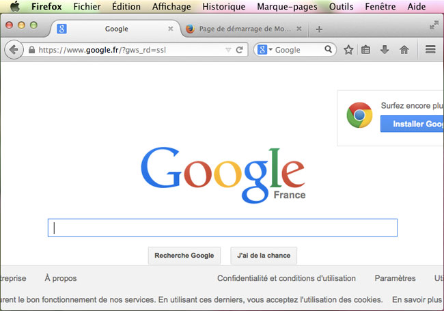444x311 pixels.
Task: Close the Google tab
Action: pos(171,29)
